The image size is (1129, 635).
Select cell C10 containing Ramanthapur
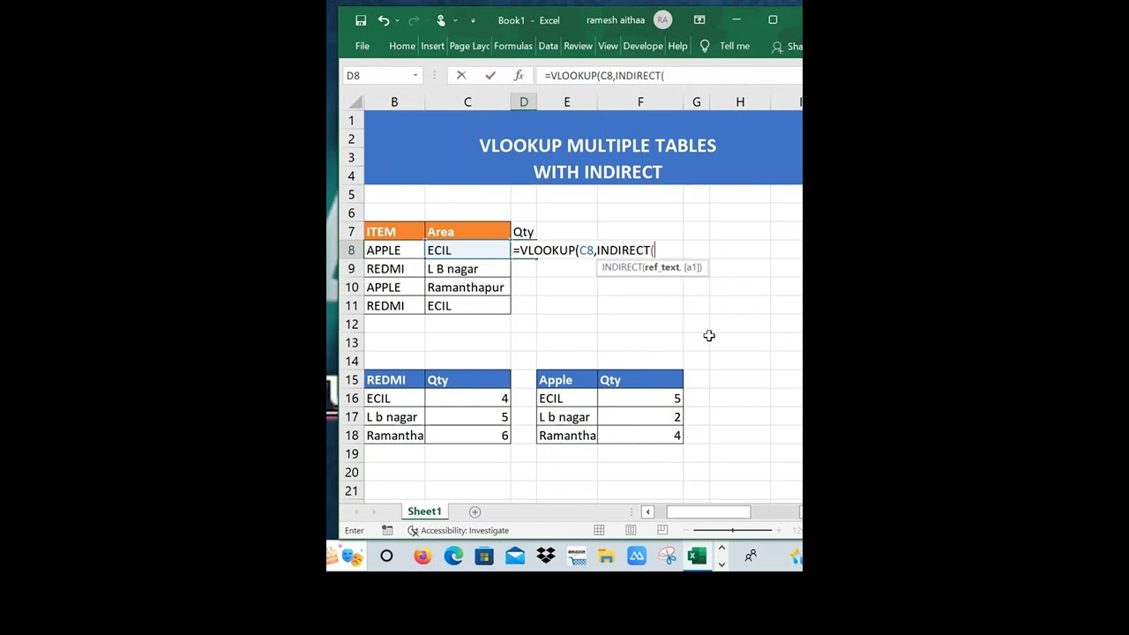click(x=467, y=288)
